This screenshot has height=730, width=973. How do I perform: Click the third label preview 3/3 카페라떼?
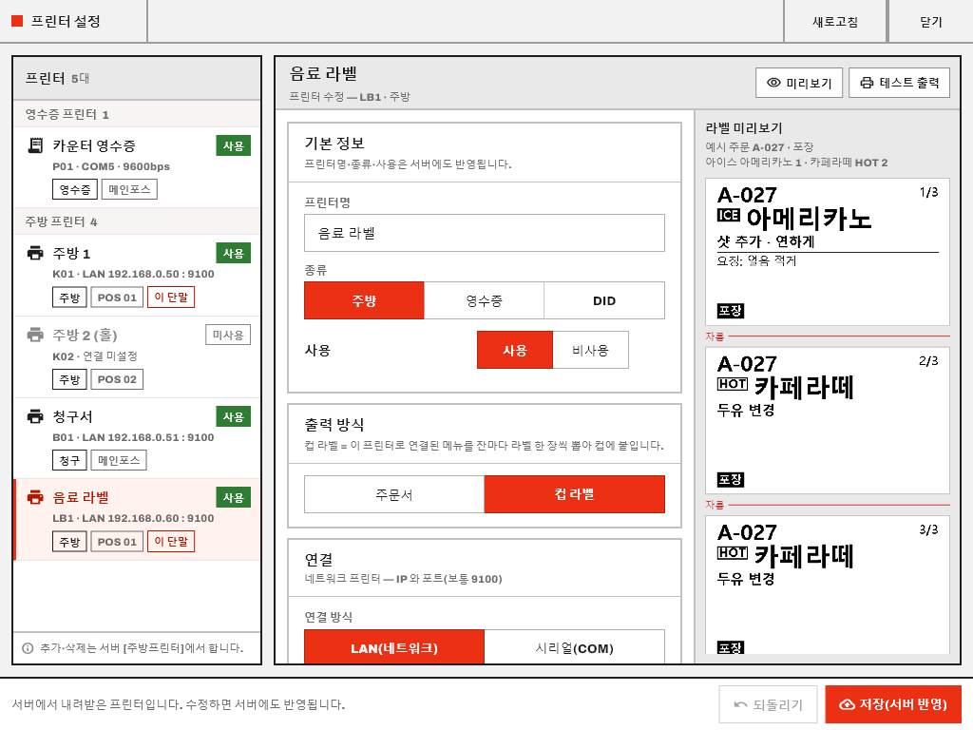(x=828, y=585)
